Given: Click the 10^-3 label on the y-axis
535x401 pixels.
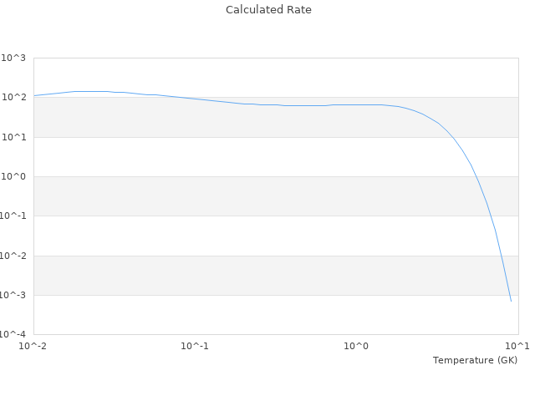Looking at the screenshot, I should click(x=13, y=295).
